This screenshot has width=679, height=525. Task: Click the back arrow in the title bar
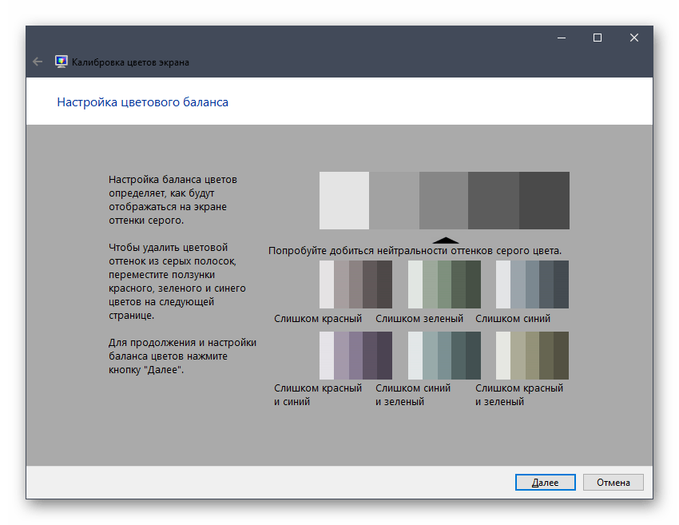click(x=38, y=62)
